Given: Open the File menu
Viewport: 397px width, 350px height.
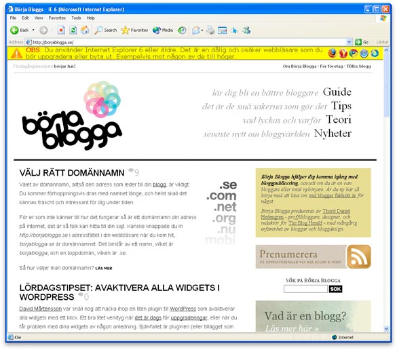Looking at the screenshot, I should click(x=13, y=18).
